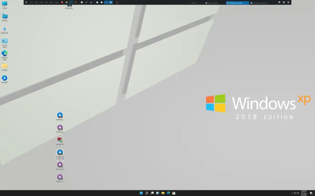The height and width of the screenshot is (196, 315).
Task: Click the circular restart guest icon
Action: (x=76, y=2)
